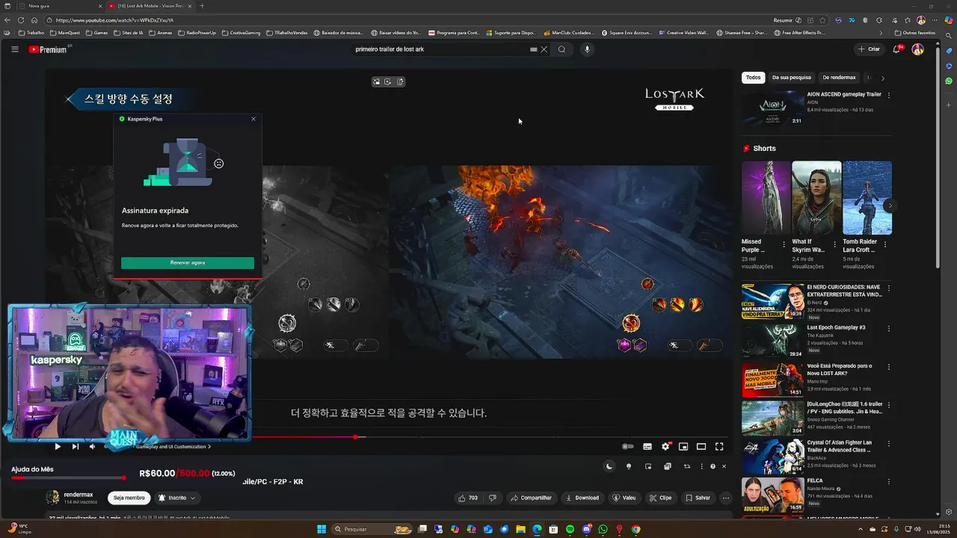Open Chrome from the taskbar

[636, 529]
